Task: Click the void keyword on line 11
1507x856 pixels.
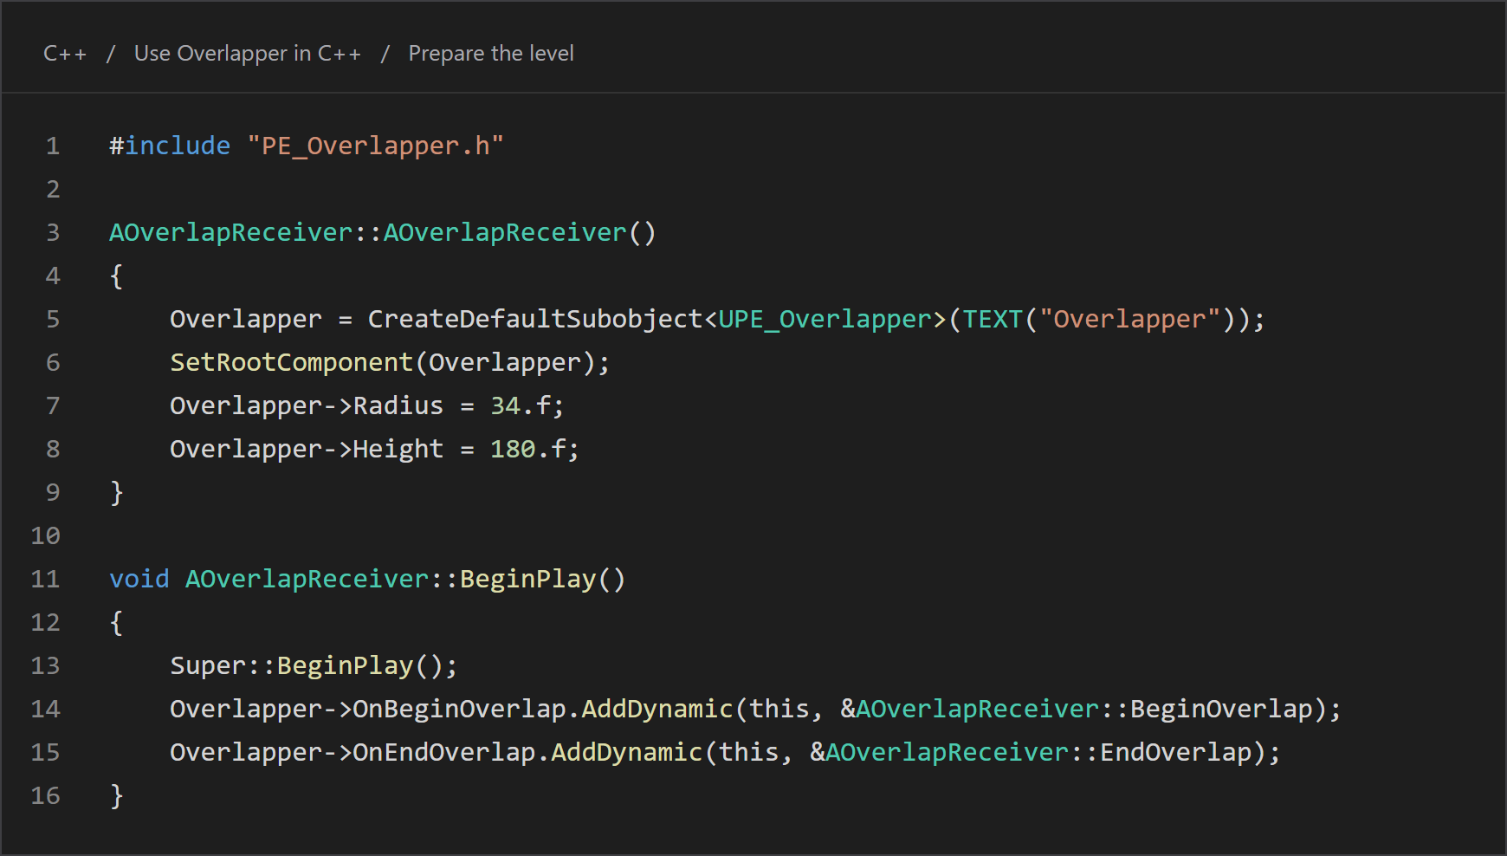Action: 139,579
